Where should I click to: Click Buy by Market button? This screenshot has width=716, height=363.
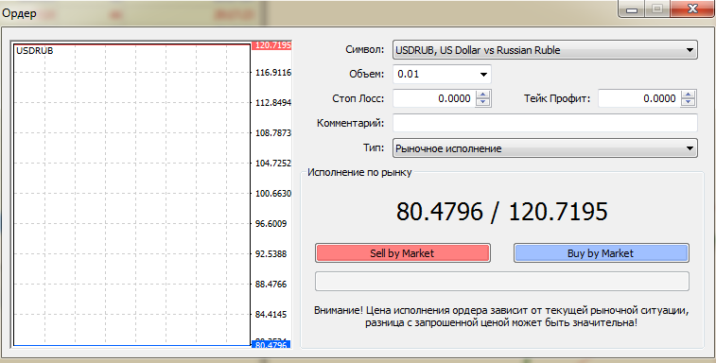tap(601, 253)
